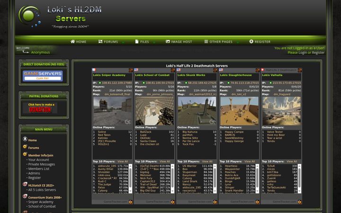The height and width of the screenshot is (213, 341).
Task: Click the GameTracker icon at the bottom of the Slaughterhouse card
Action: (x=258, y=202)
